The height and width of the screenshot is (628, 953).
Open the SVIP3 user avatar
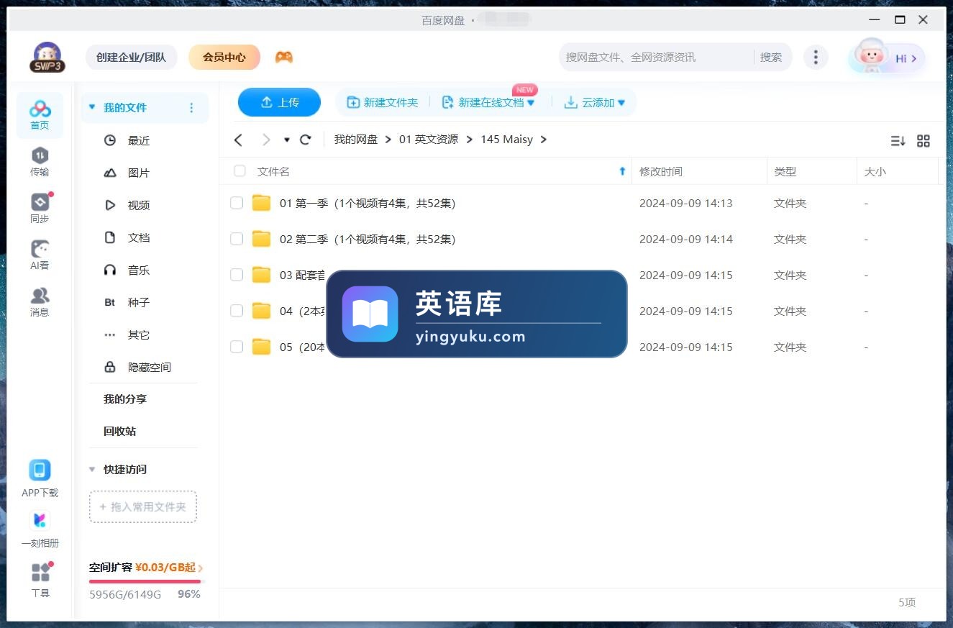[47, 57]
